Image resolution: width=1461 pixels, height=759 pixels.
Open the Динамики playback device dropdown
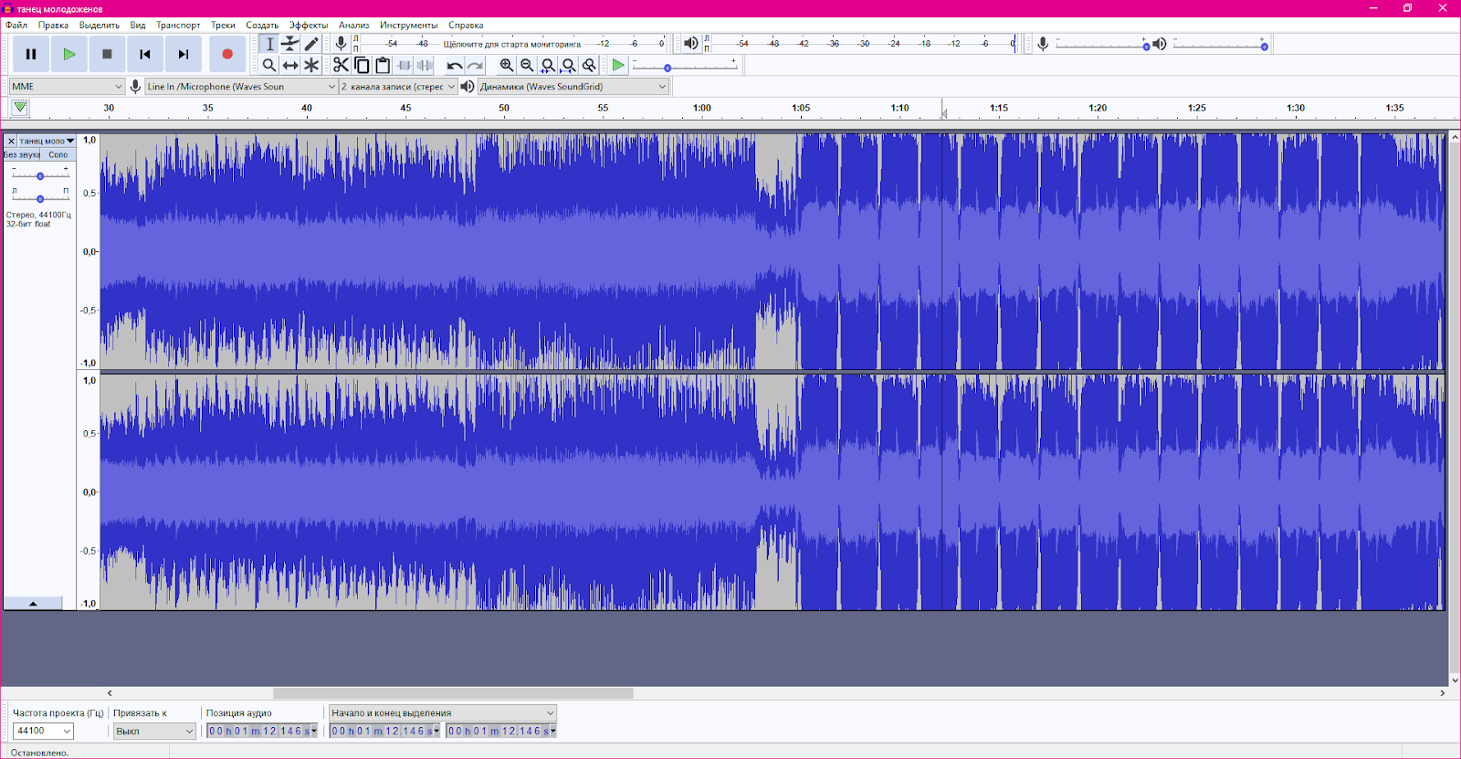tap(573, 87)
